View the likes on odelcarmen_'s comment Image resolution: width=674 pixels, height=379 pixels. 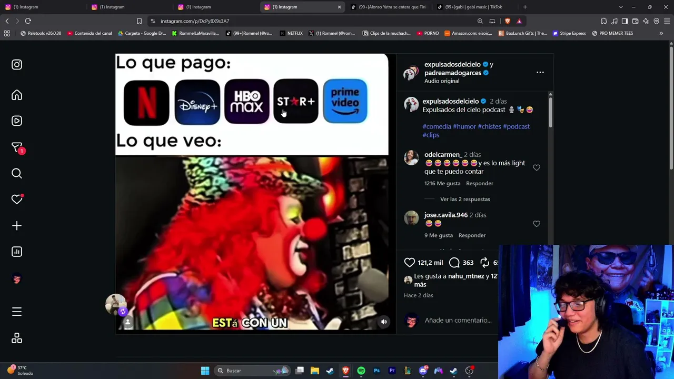pos(442,183)
